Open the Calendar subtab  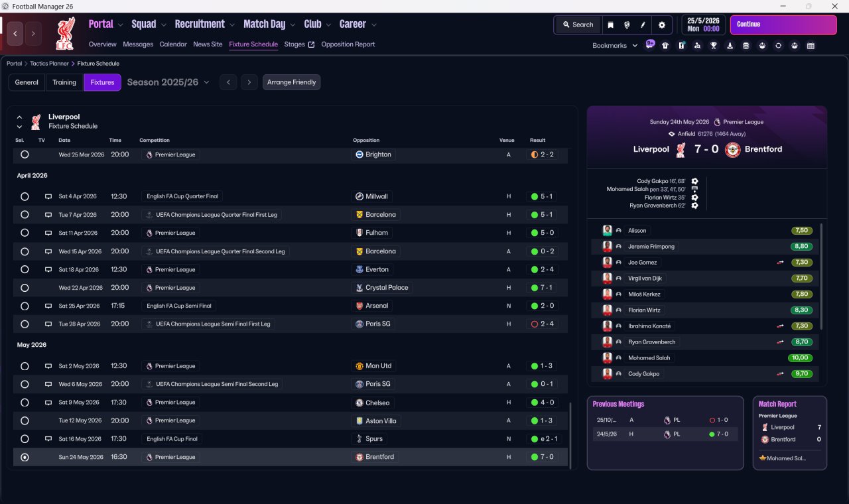click(x=173, y=44)
